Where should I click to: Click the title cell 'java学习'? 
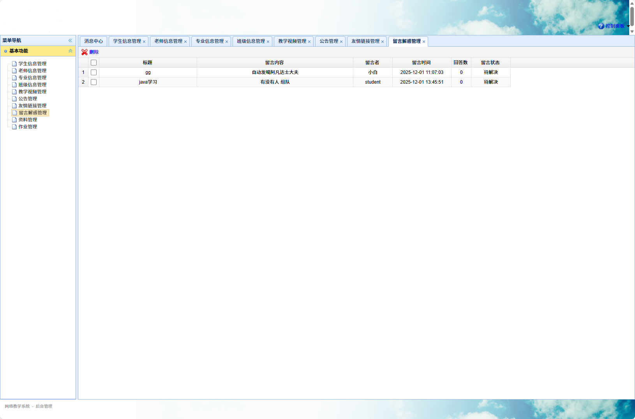pyautogui.click(x=148, y=82)
